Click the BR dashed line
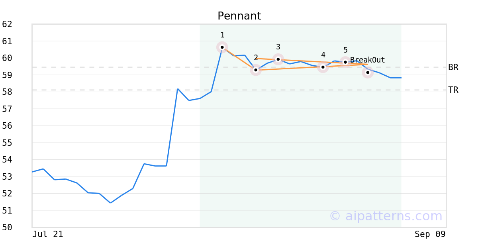This screenshot has width=478, height=251. click(x=239, y=67)
